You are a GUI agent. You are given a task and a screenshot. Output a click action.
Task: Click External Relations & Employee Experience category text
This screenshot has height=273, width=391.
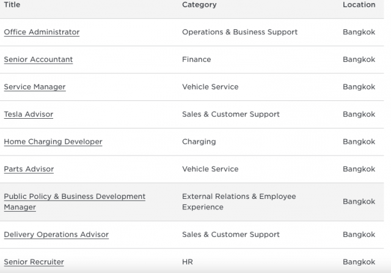[238, 201]
